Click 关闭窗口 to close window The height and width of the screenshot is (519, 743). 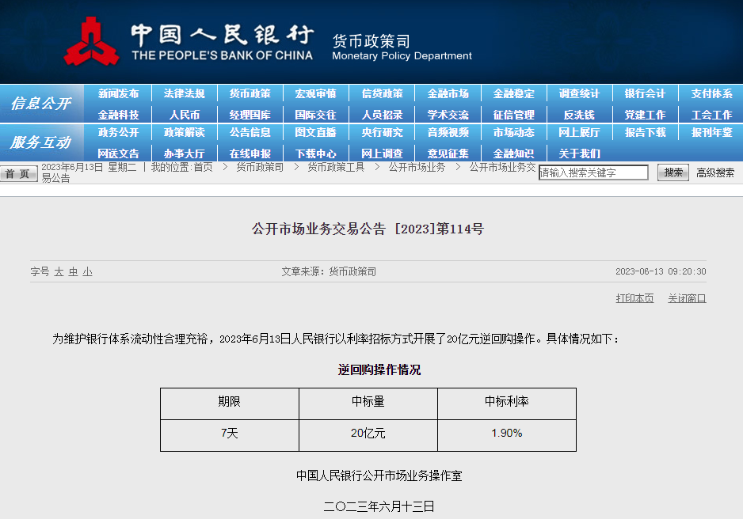686,298
